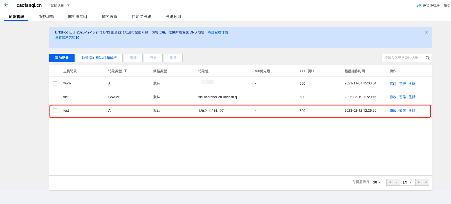The width and height of the screenshot is (451, 204).
Task: Go to next page arrow
Action: pyautogui.click(x=419, y=182)
